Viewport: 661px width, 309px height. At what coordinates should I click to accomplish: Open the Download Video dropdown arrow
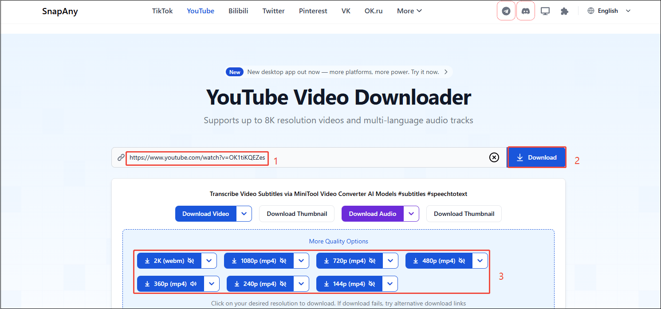pyautogui.click(x=244, y=213)
